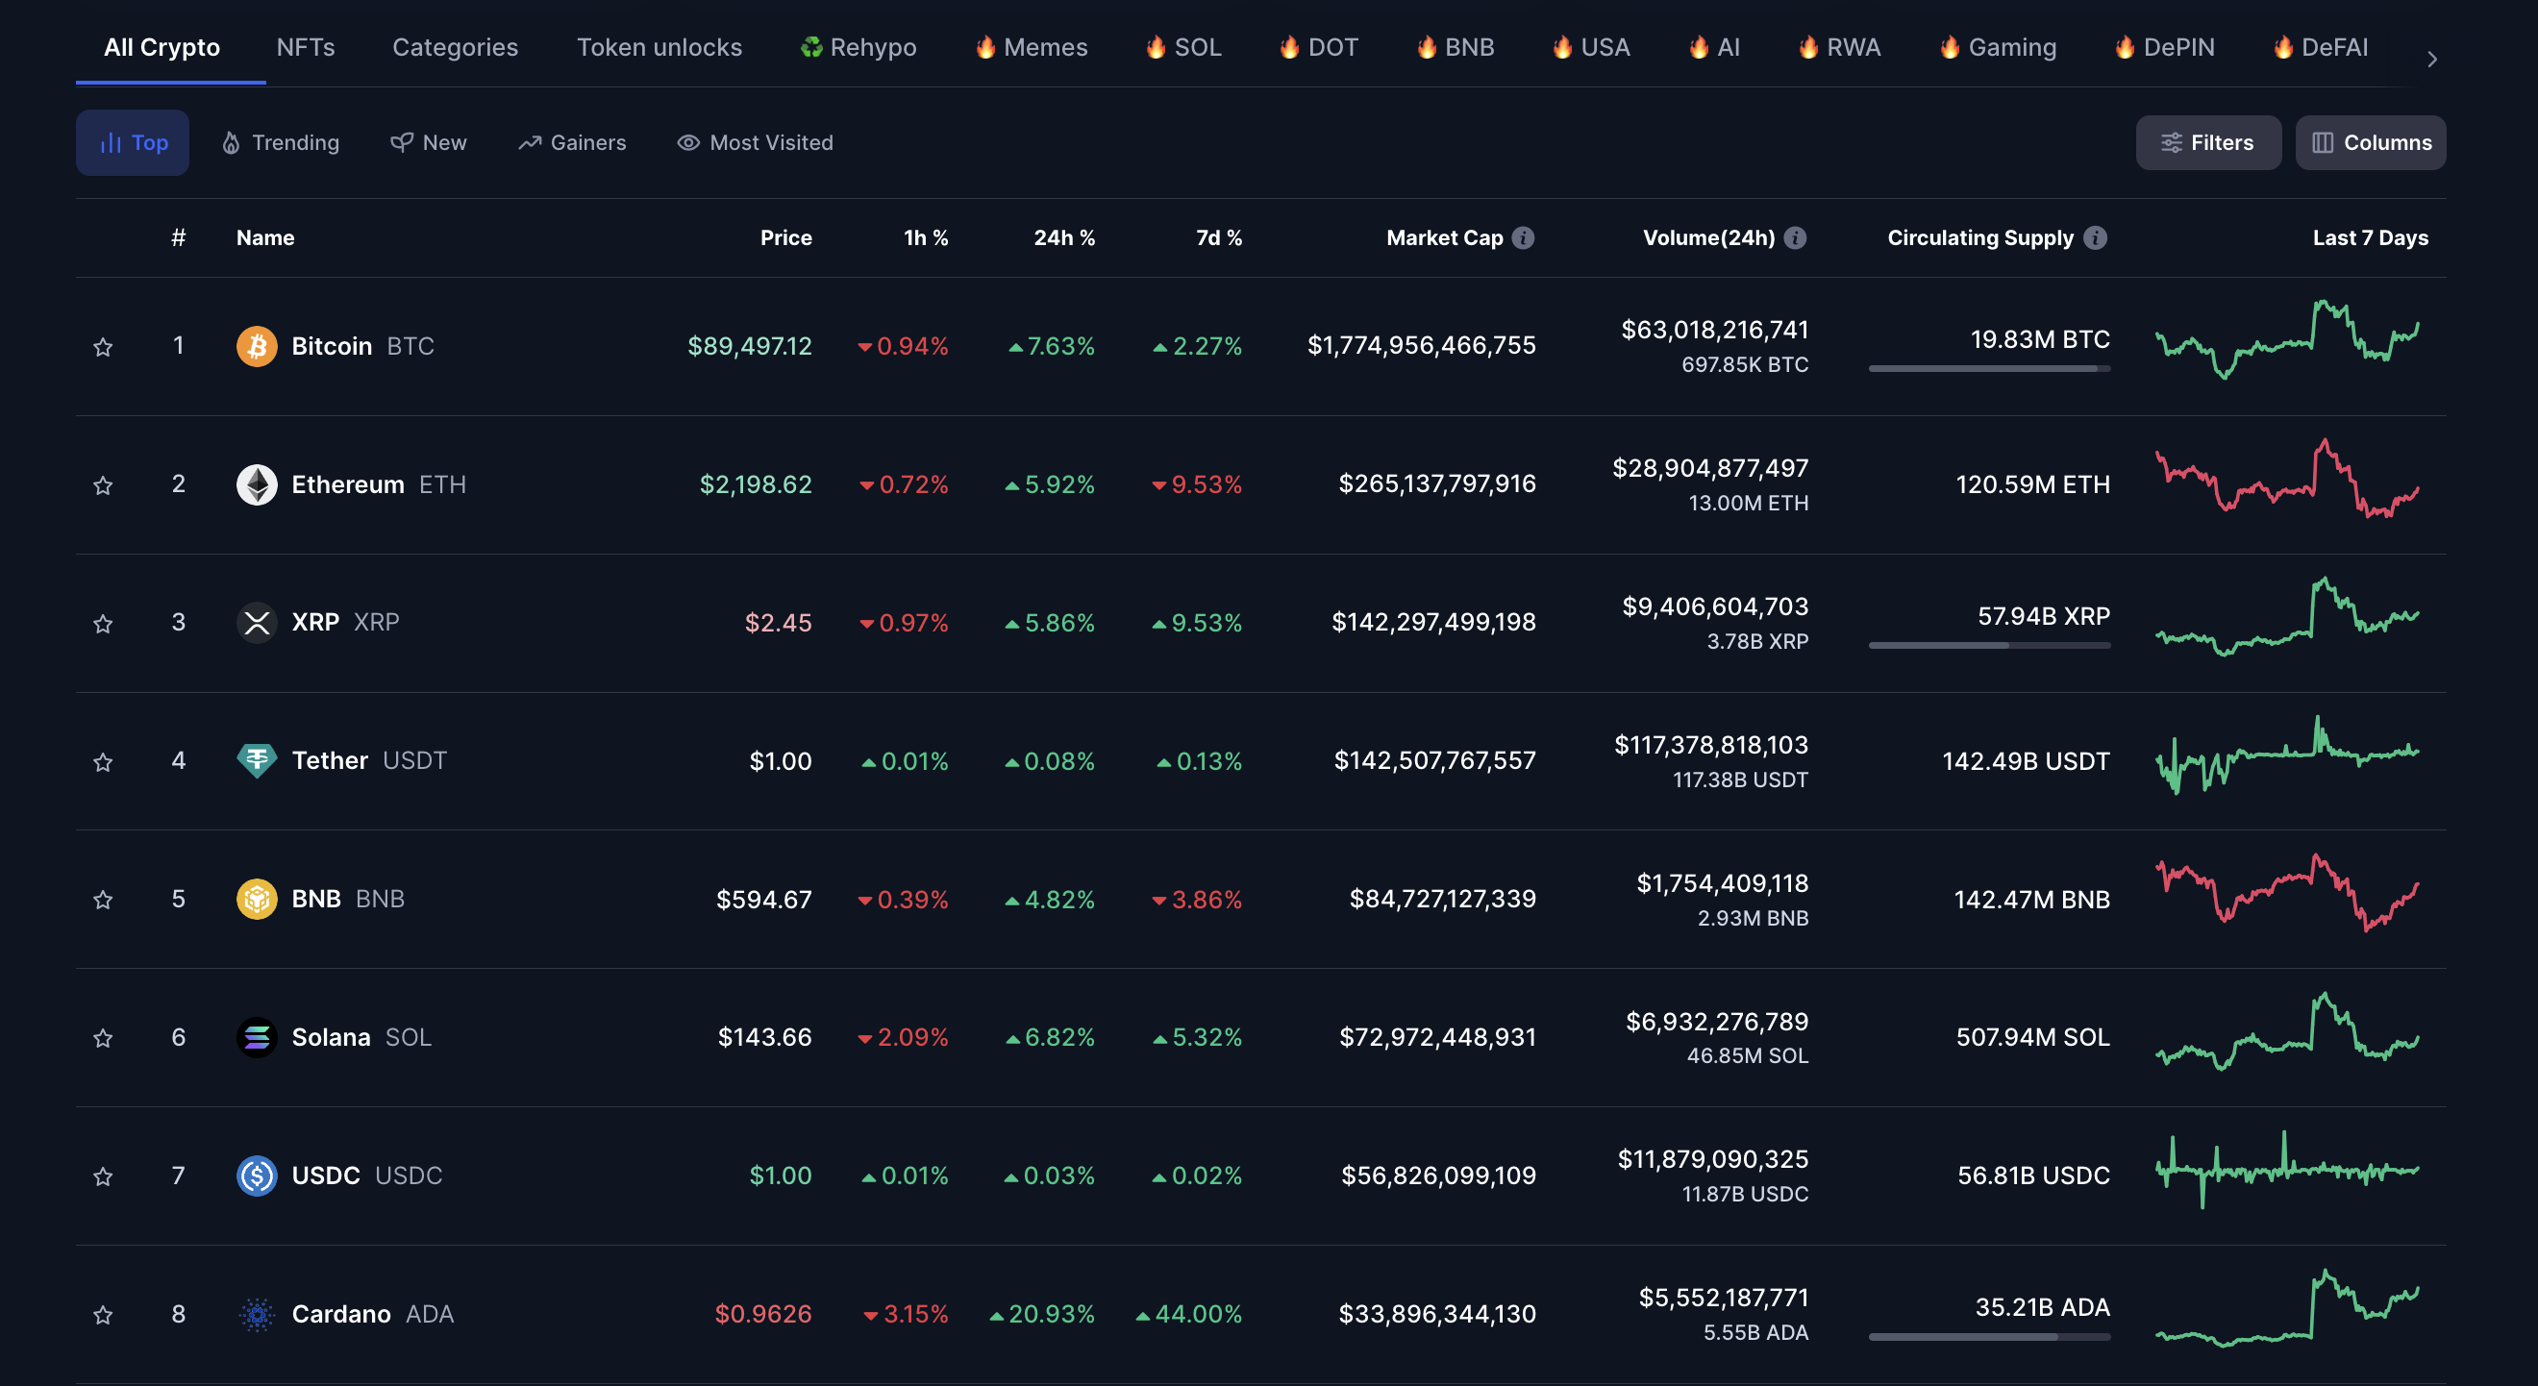Open USDC's last 7 days sparkline
Screen dimensions: 2538x1386
pyautogui.click(x=2287, y=1171)
